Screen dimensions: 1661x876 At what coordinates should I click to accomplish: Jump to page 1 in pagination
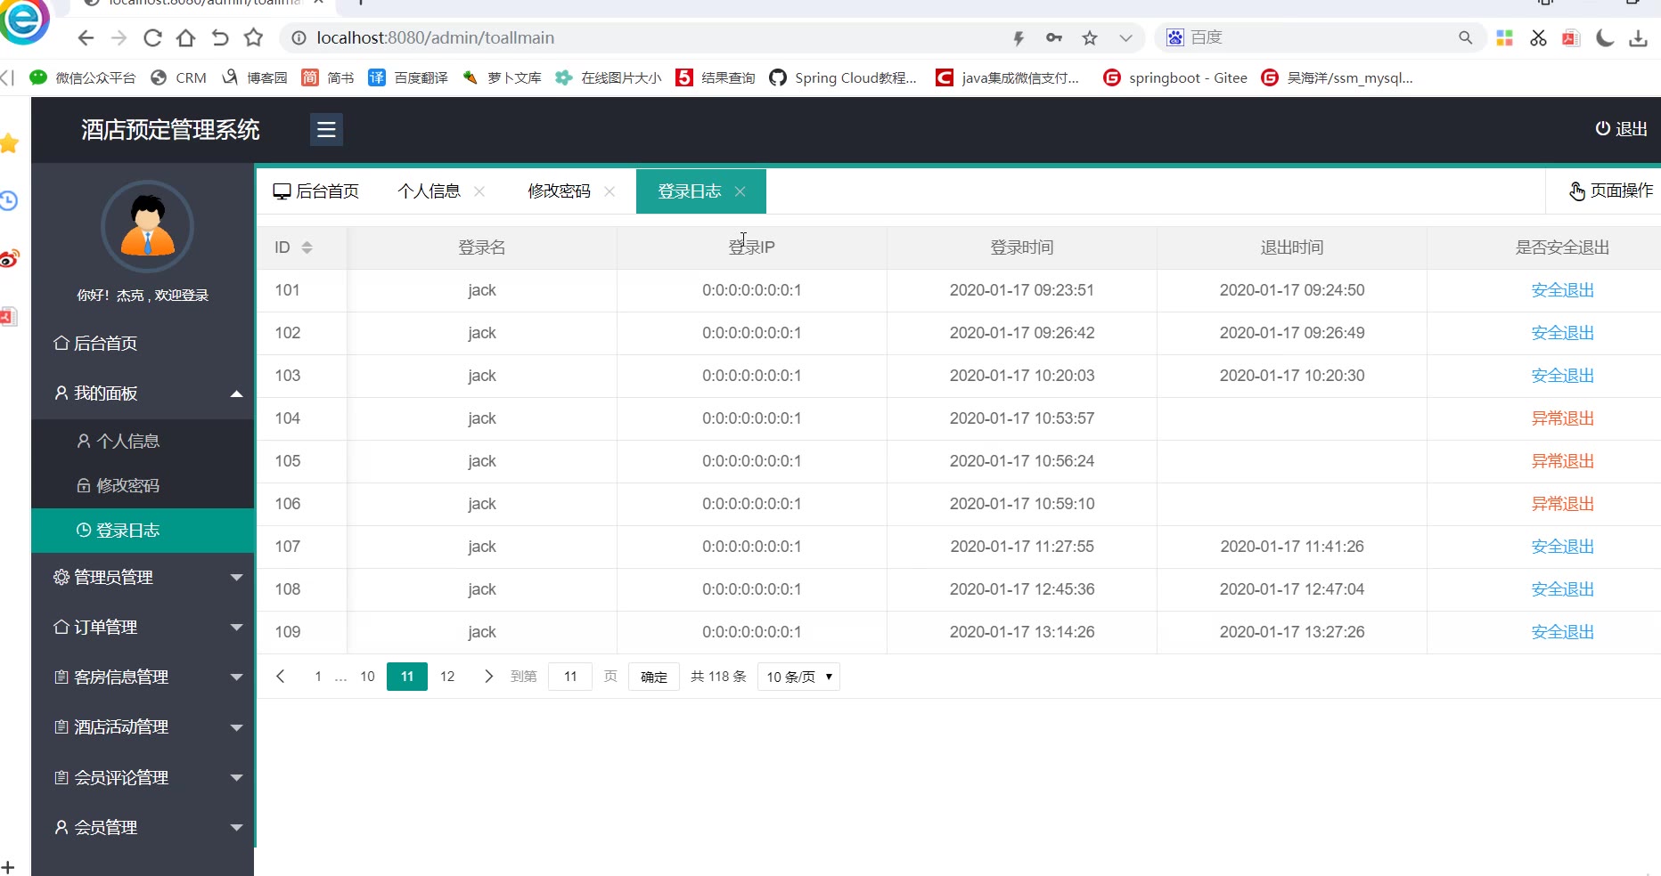tap(318, 677)
